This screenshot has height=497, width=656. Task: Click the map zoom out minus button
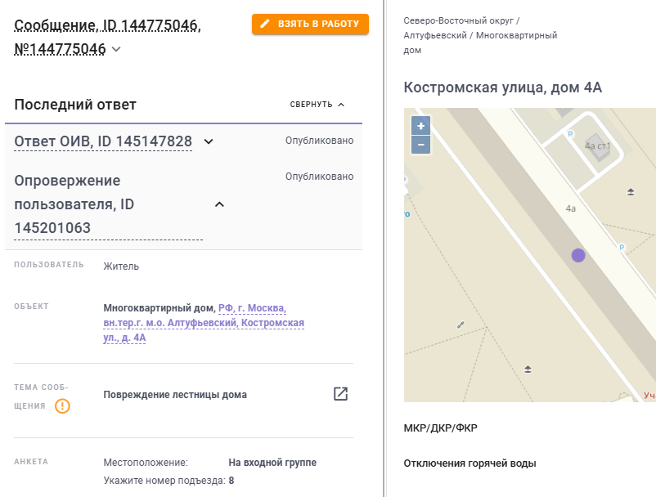[x=421, y=145]
